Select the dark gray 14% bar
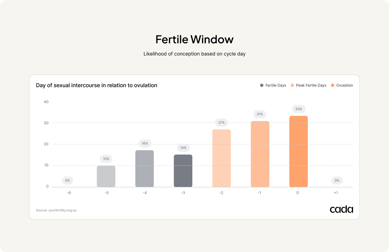 183,171
